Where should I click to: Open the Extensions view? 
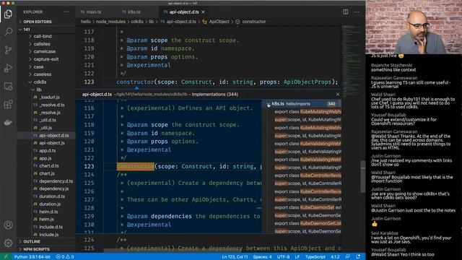click(x=8, y=104)
